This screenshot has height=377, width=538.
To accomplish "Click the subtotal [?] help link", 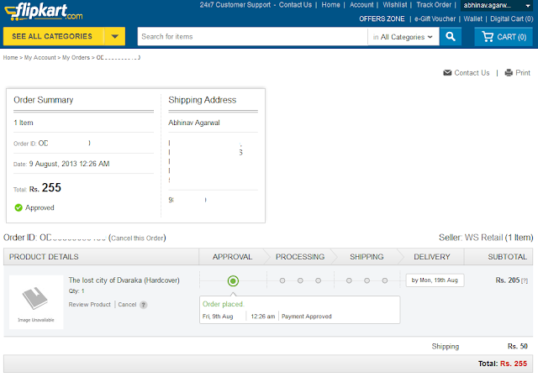I will (x=525, y=280).
